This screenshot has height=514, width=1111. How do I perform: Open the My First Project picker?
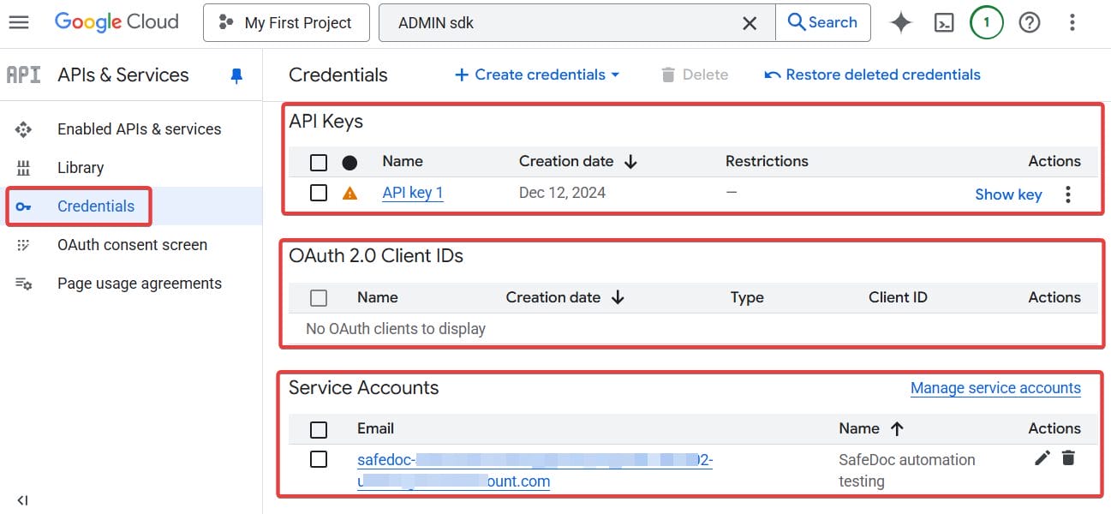tap(286, 23)
